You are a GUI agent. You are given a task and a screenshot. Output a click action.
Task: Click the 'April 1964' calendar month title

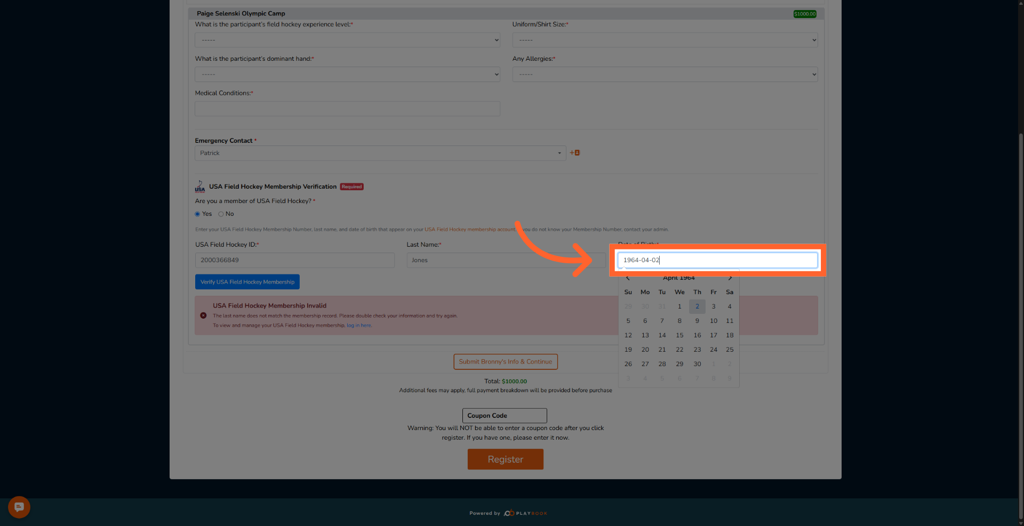tap(679, 278)
